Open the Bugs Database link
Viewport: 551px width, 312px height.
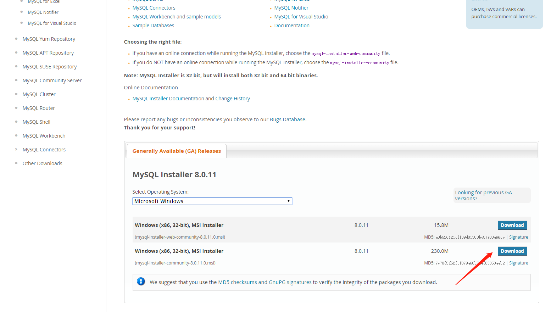pyautogui.click(x=287, y=119)
